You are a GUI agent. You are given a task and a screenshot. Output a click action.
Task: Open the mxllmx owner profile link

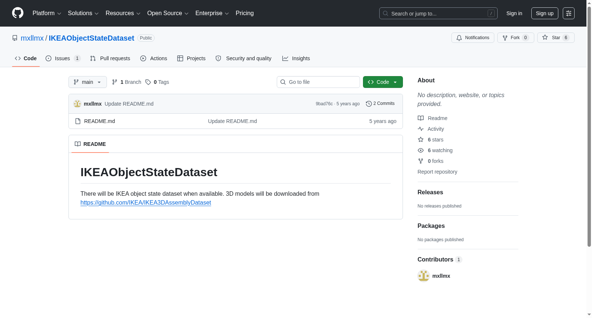coord(32,38)
